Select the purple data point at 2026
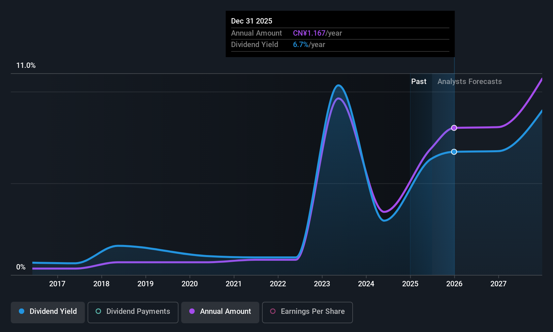 (x=454, y=128)
